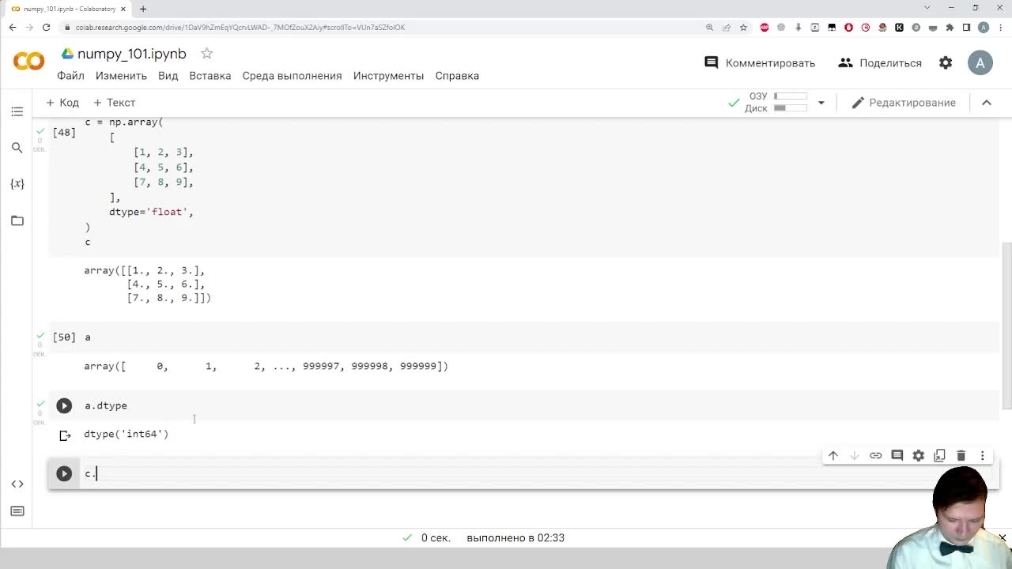This screenshot has height=569, width=1012.
Task: Close the status bar with the X
Action: [1003, 537]
